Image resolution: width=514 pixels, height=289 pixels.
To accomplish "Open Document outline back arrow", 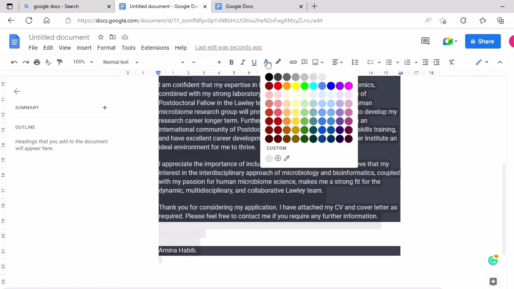I will [x=17, y=92].
